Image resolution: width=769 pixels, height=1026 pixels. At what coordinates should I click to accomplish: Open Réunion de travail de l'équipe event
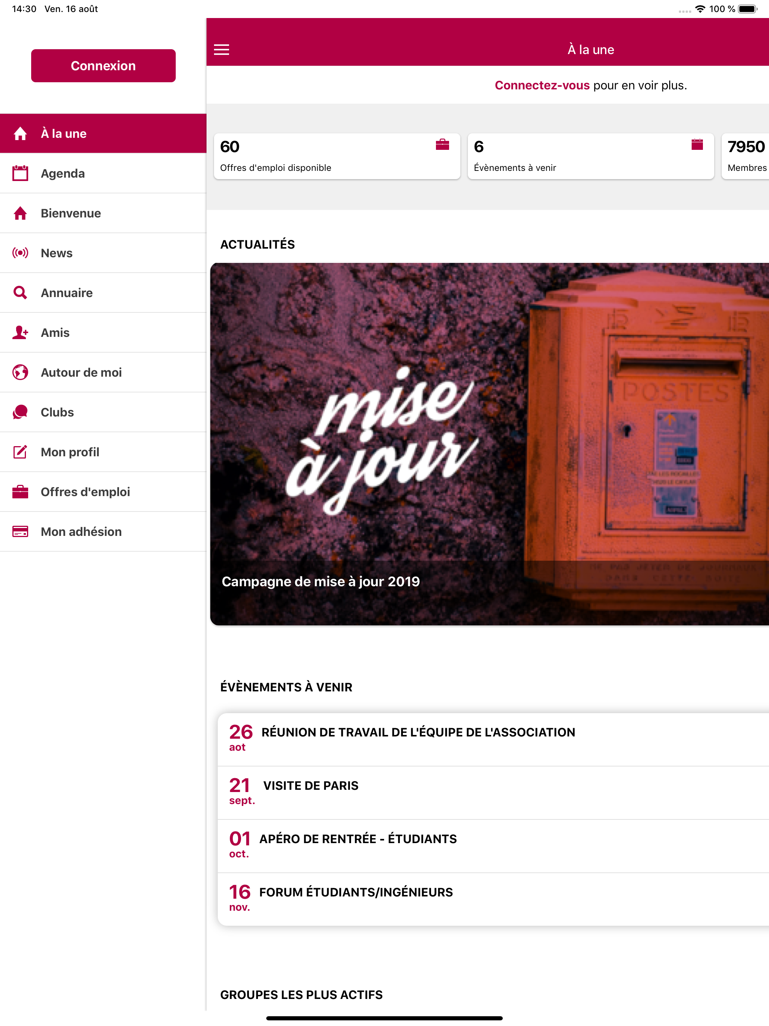pyautogui.click(x=493, y=739)
